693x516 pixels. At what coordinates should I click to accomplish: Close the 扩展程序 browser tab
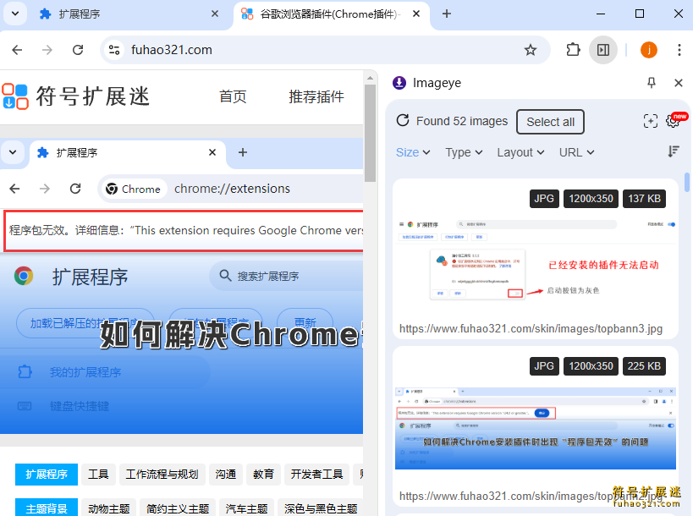point(215,14)
